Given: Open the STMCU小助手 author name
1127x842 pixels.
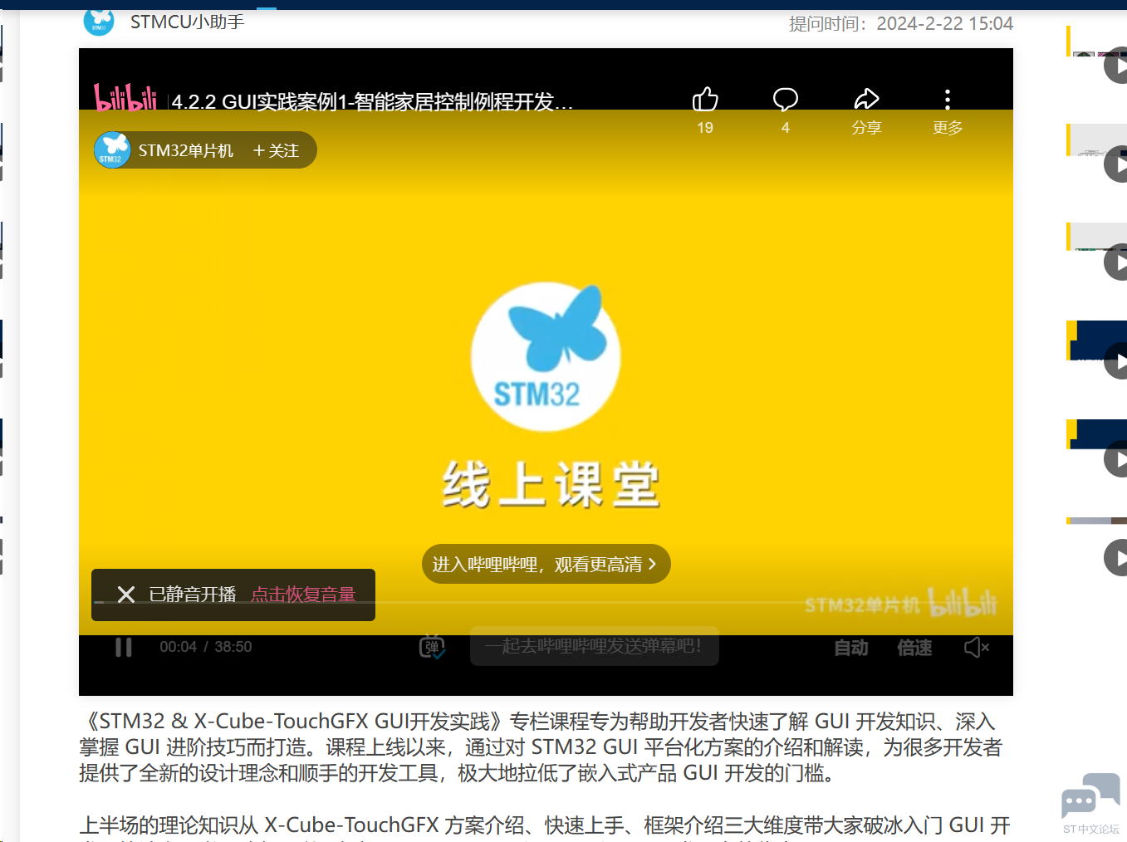Looking at the screenshot, I should coord(188,22).
